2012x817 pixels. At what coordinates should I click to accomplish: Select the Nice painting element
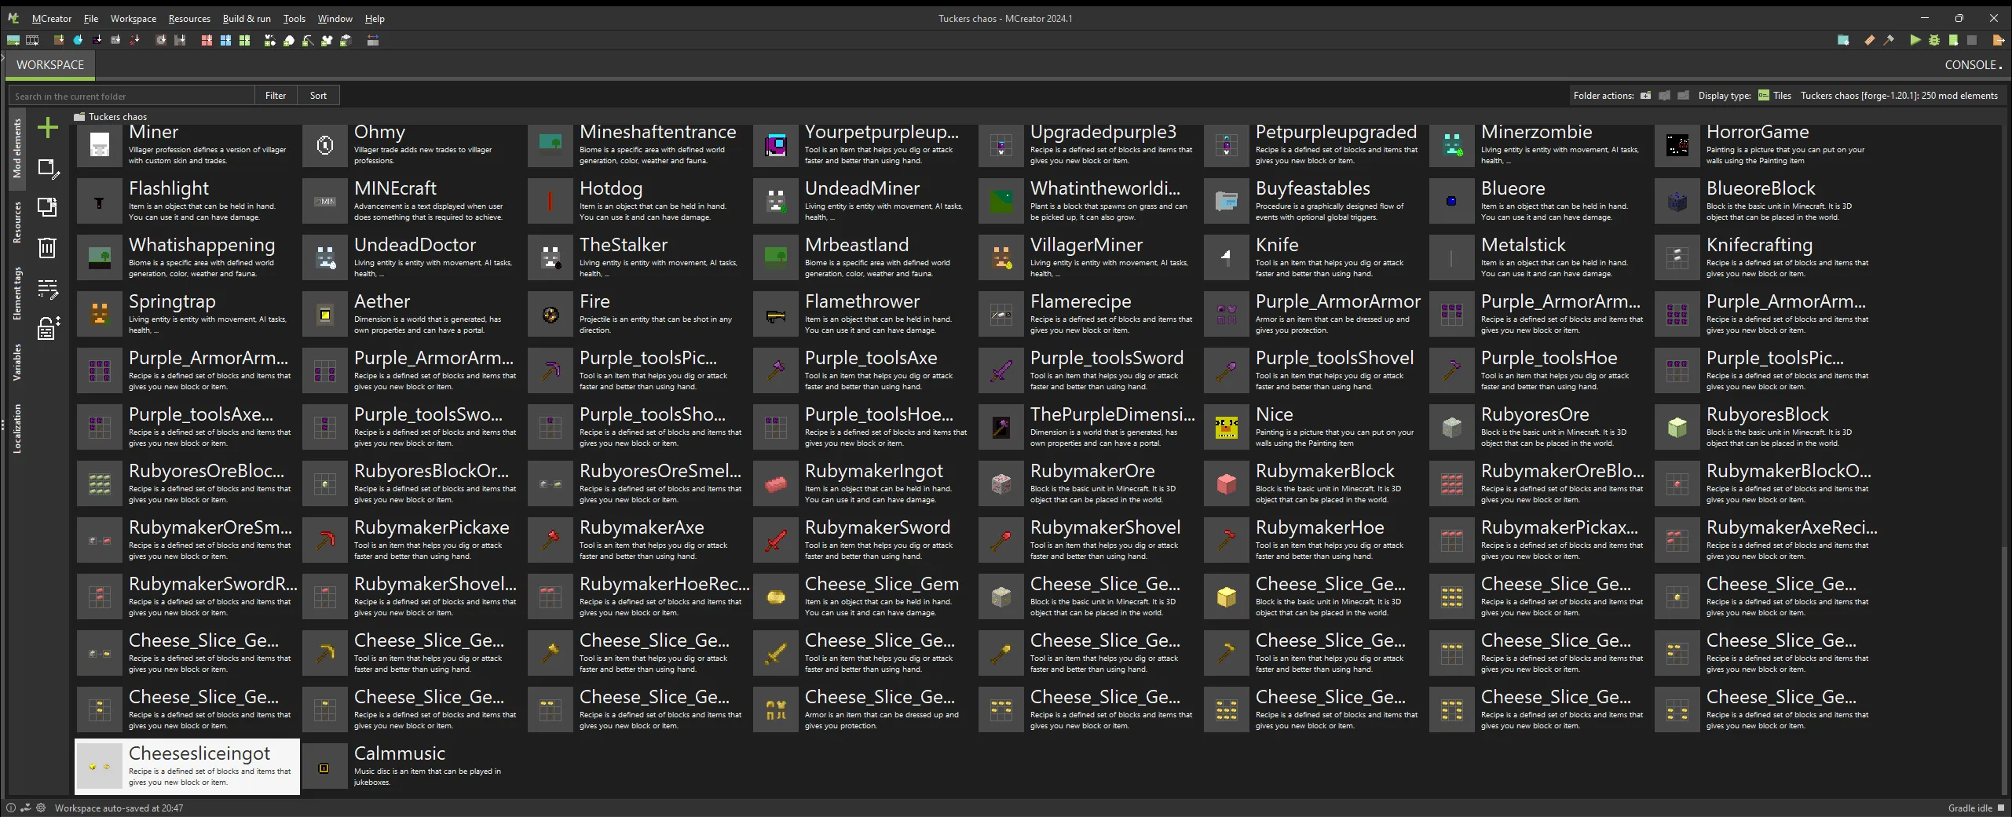[x=1315, y=427]
